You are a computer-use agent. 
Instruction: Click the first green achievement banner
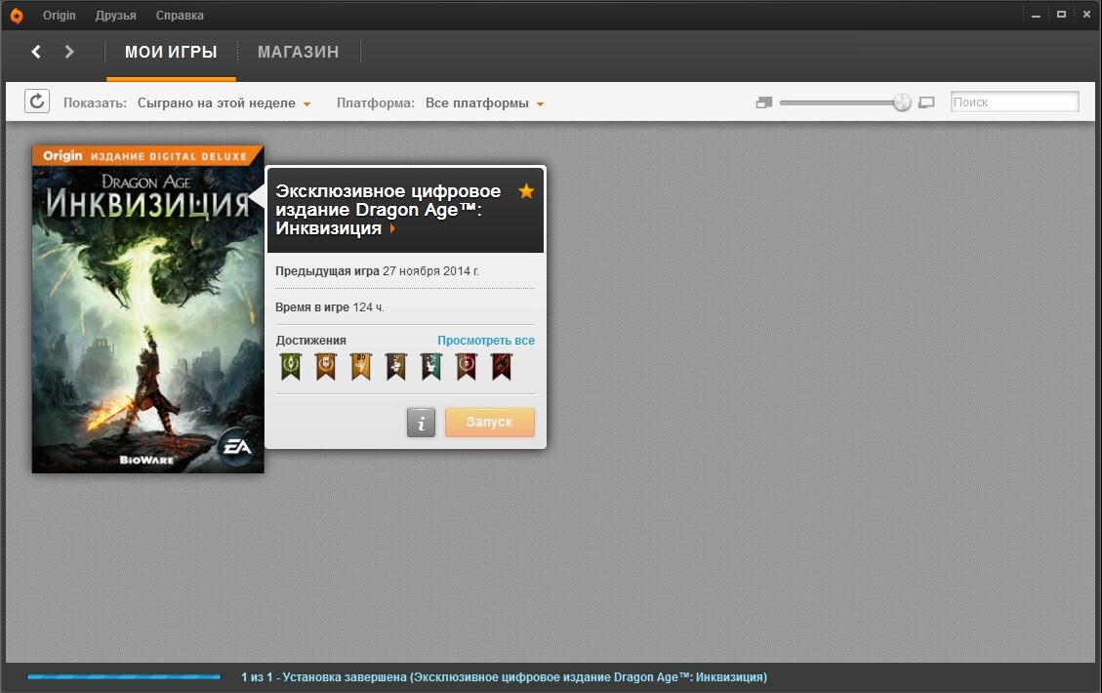point(291,366)
